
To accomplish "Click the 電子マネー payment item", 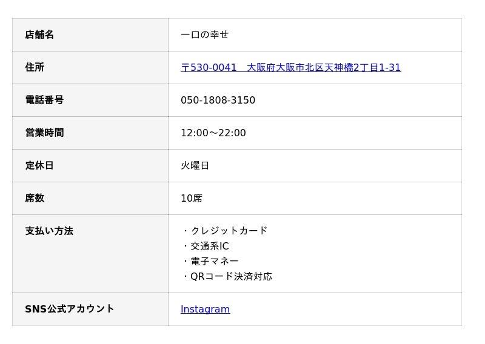I will (x=214, y=262).
